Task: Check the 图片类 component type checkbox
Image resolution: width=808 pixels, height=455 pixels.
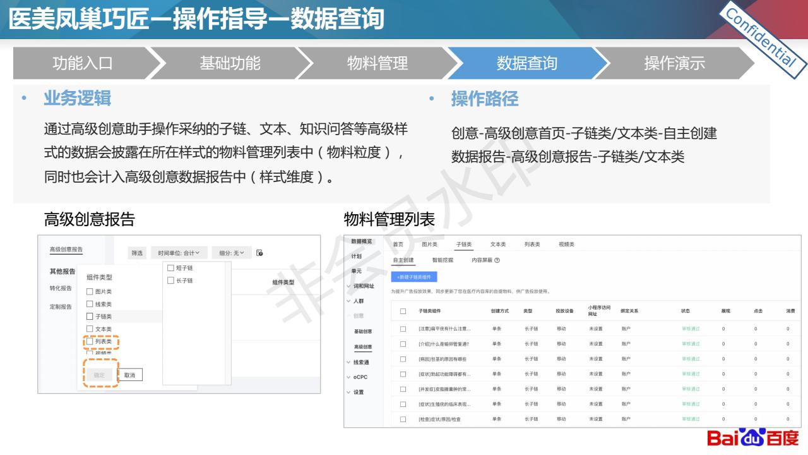Action: tap(90, 291)
